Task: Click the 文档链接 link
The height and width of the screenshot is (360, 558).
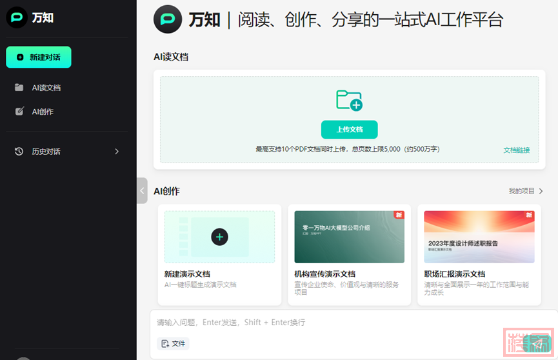Action: pyautogui.click(x=516, y=150)
